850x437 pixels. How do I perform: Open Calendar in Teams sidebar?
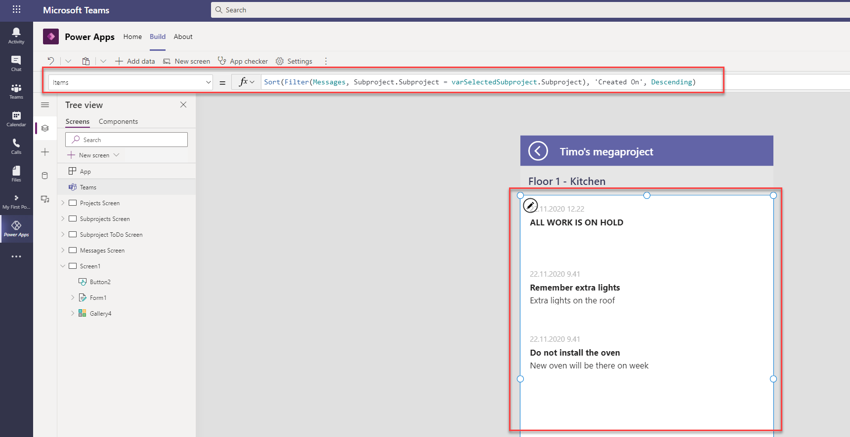point(16,118)
